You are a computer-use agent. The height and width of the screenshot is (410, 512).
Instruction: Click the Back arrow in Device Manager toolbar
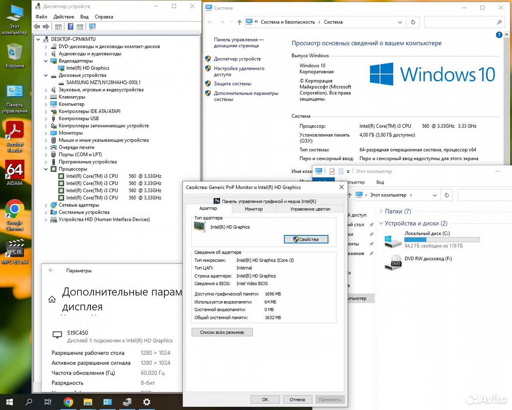pyautogui.click(x=37, y=26)
